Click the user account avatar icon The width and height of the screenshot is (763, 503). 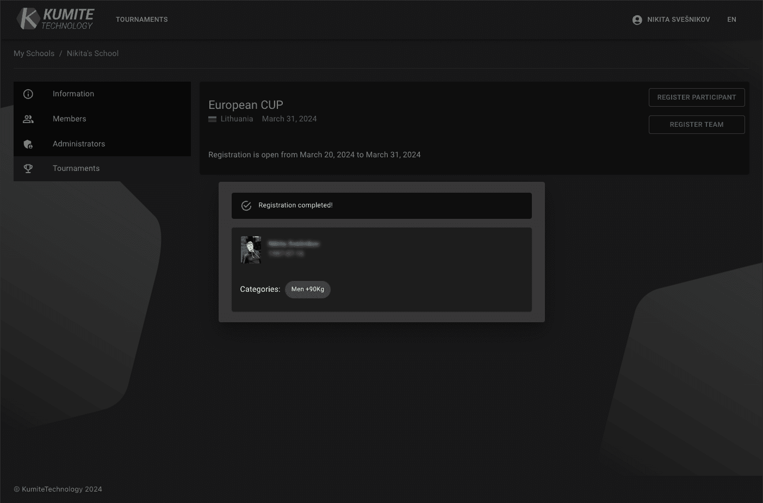pos(637,20)
